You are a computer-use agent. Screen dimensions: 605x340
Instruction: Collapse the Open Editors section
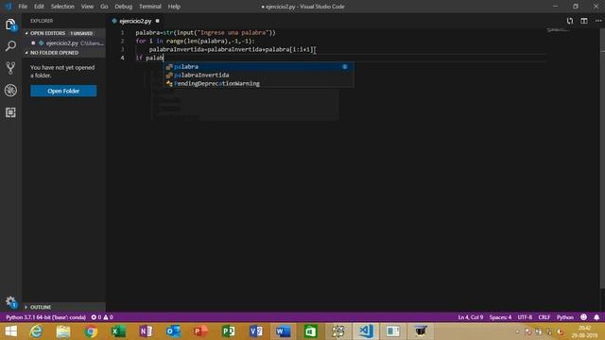pos(63,33)
